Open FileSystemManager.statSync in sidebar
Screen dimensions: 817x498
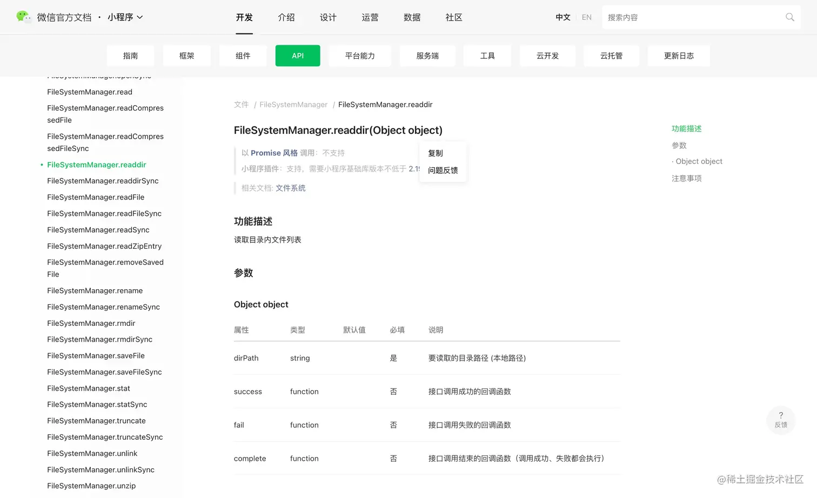[x=97, y=404]
